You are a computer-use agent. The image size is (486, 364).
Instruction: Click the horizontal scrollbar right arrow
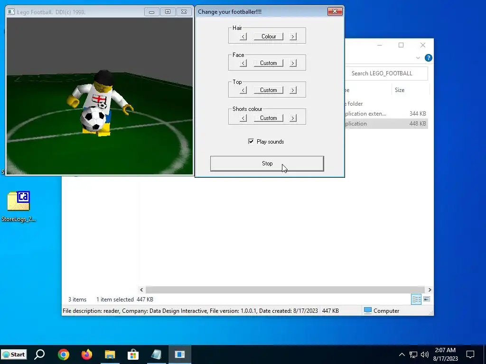coord(430,290)
